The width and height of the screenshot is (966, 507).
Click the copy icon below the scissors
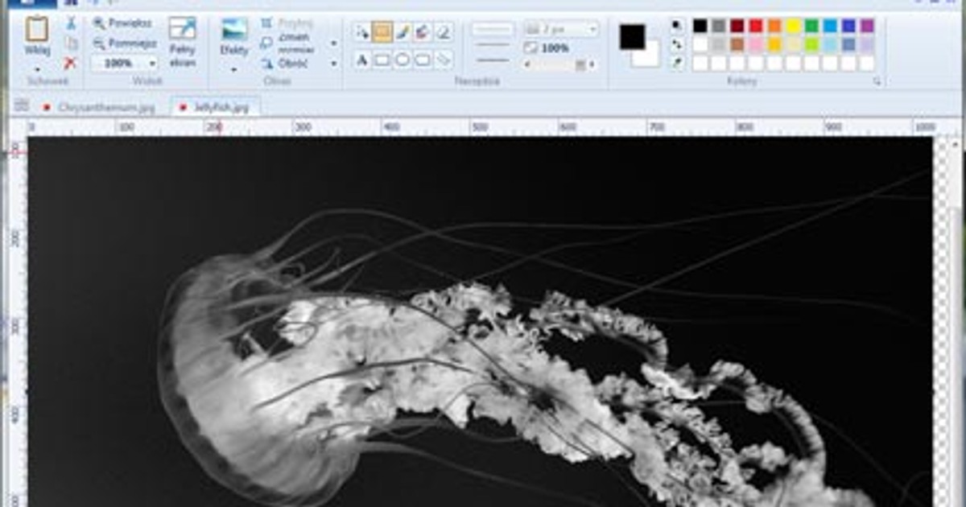pyautogui.click(x=71, y=43)
